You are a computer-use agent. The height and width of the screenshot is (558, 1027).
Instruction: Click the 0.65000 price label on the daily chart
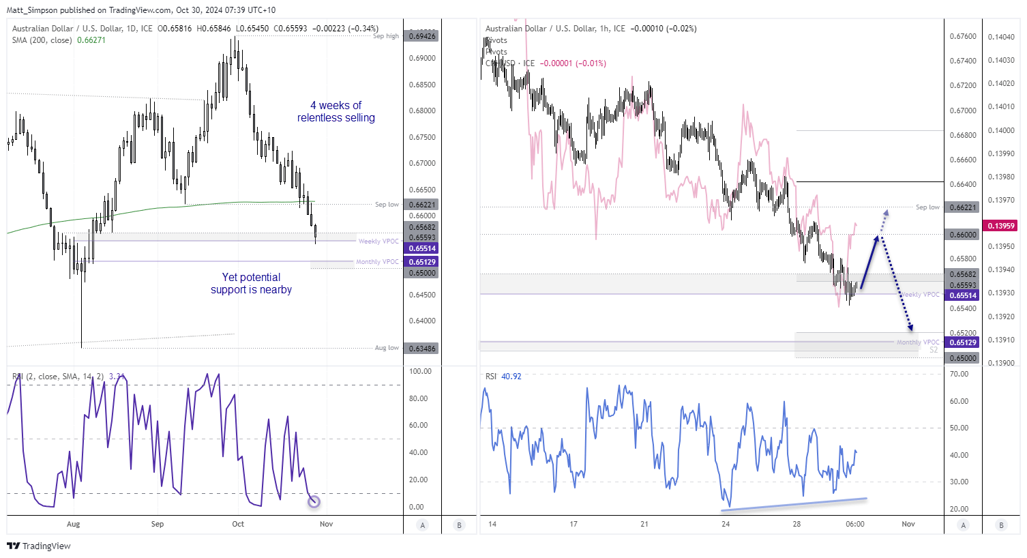(422, 273)
